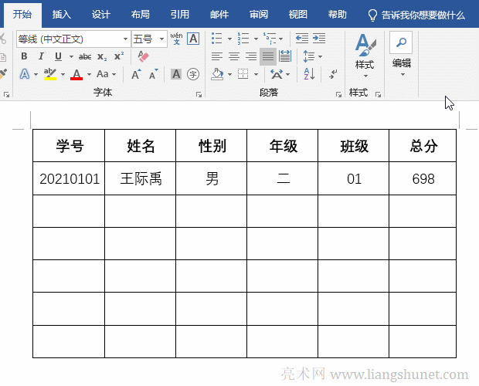
Task: Apply red font color
Action: click(76, 74)
